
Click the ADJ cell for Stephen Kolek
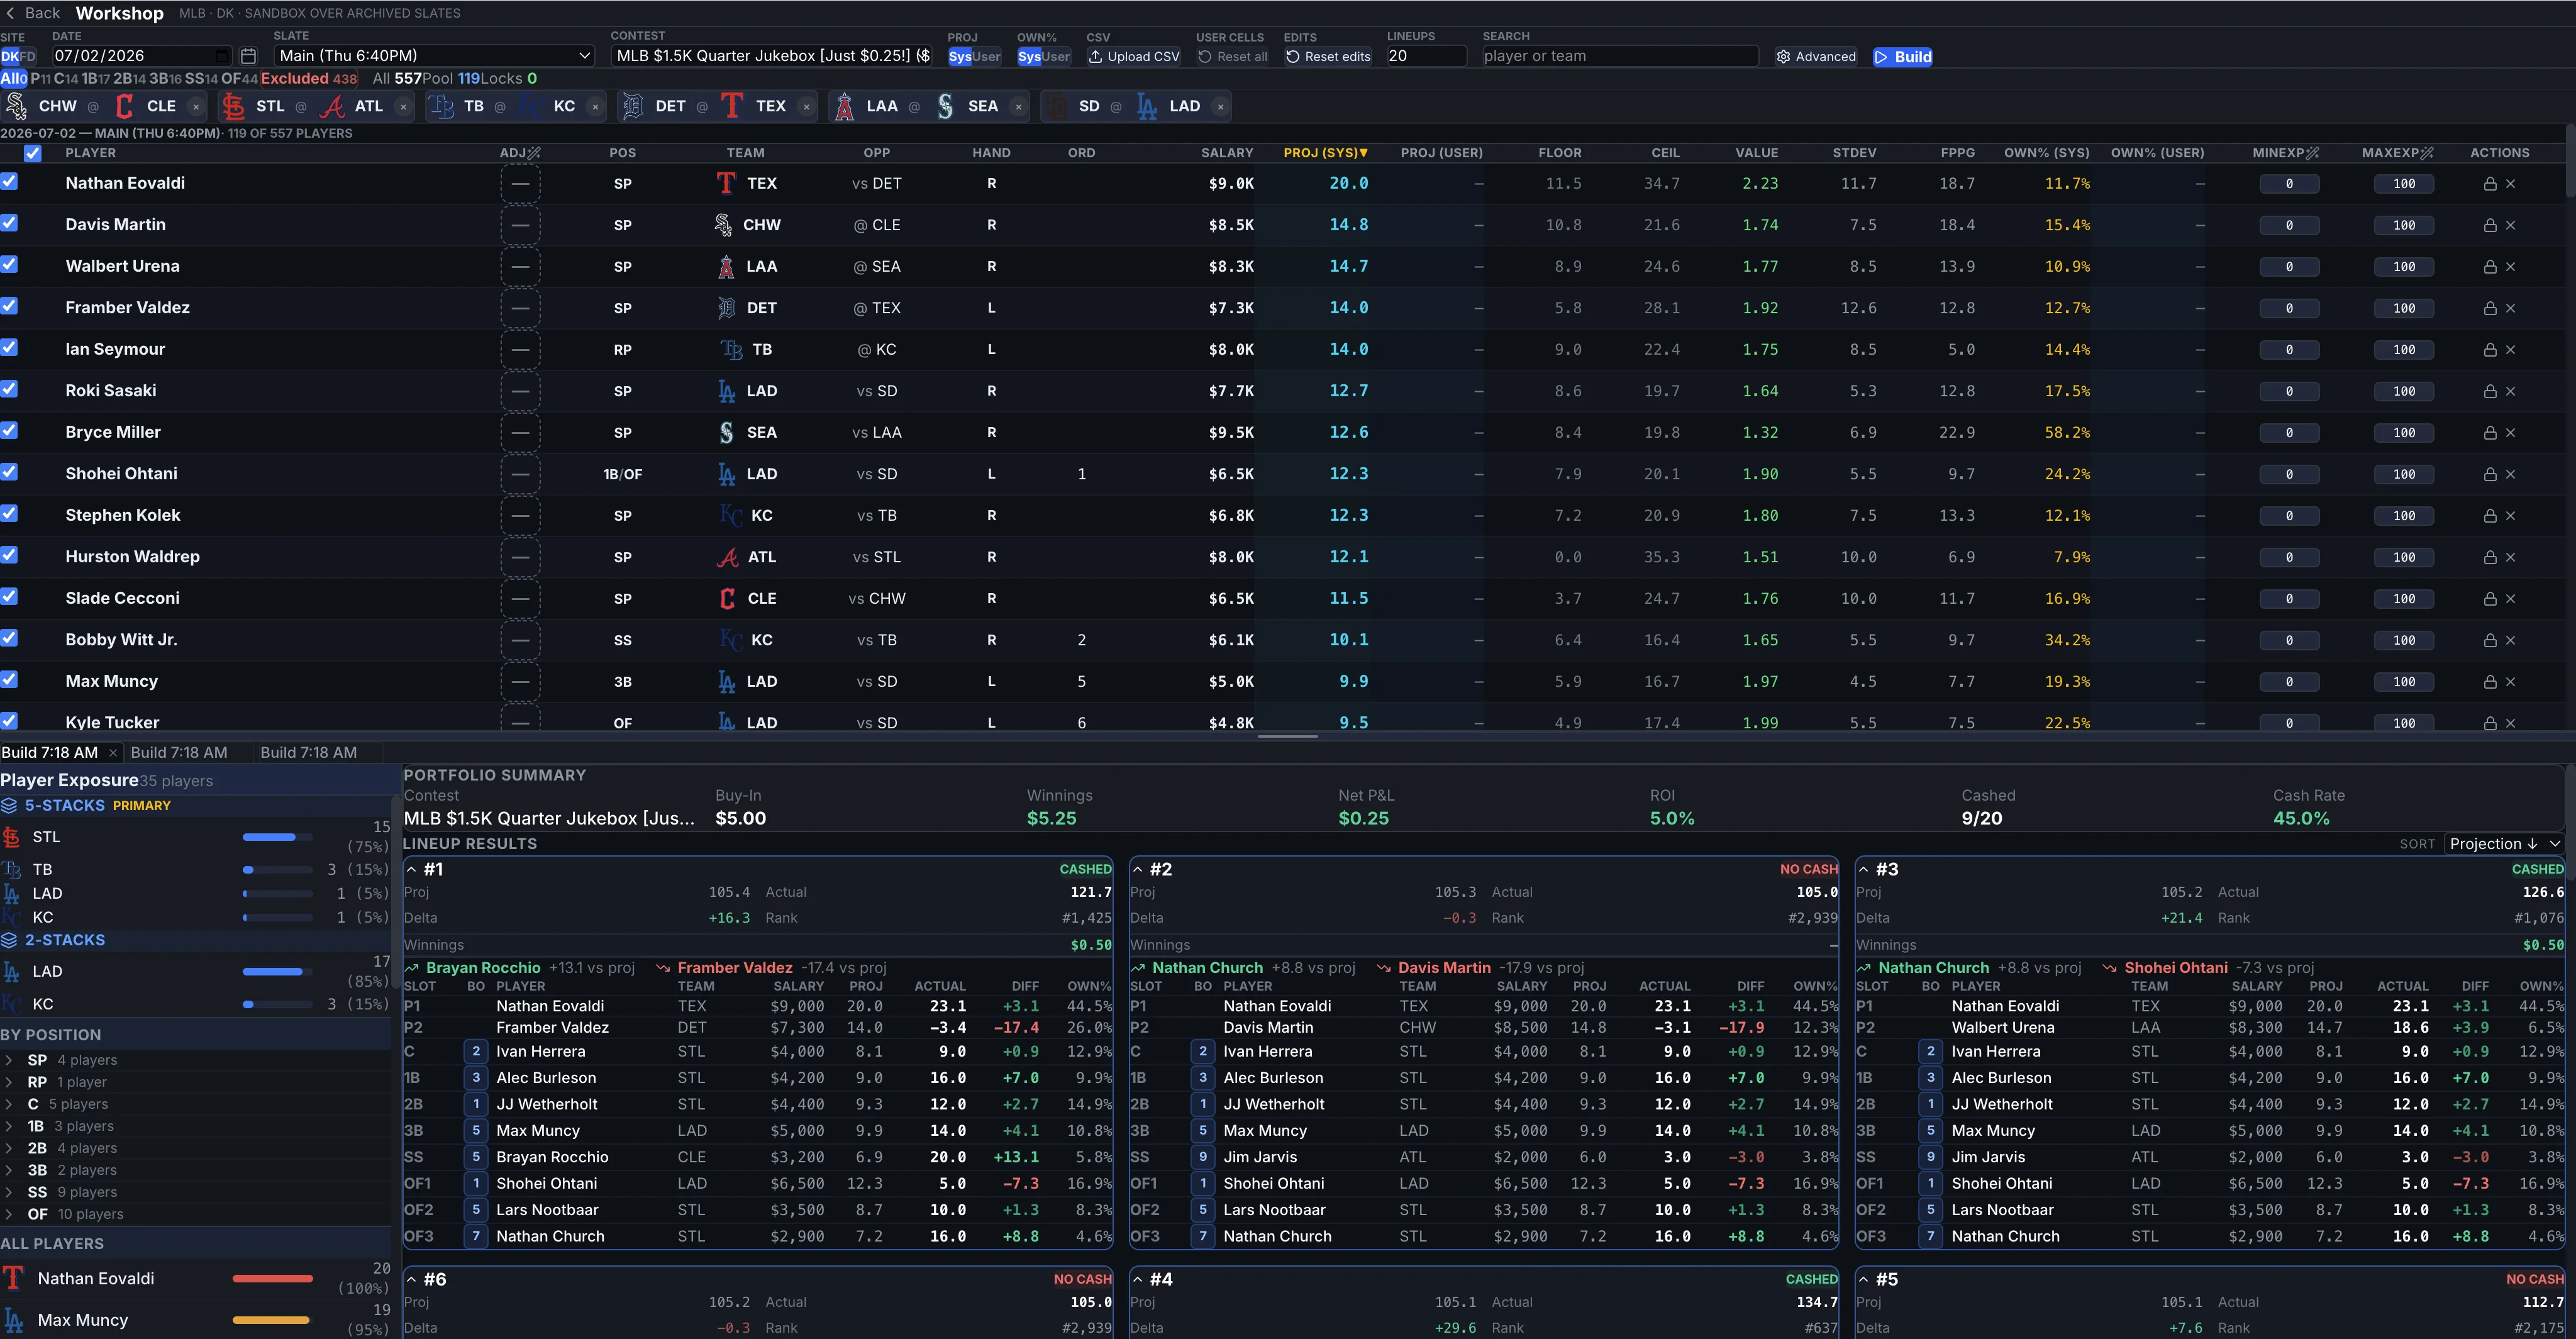(520, 516)
